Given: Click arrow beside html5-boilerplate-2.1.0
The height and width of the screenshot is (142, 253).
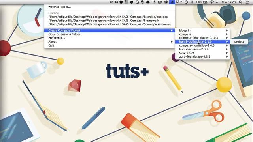Looking at the screenshot, I should click(x=227, y=41).
